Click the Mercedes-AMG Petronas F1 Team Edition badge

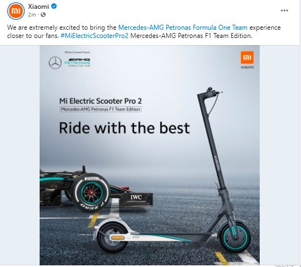(101, 110)
